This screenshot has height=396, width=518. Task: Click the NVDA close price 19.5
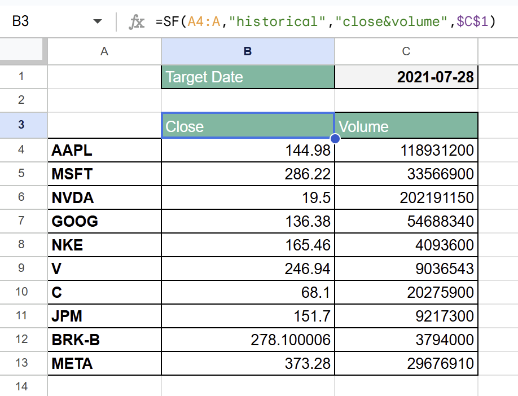coord(248,197)
